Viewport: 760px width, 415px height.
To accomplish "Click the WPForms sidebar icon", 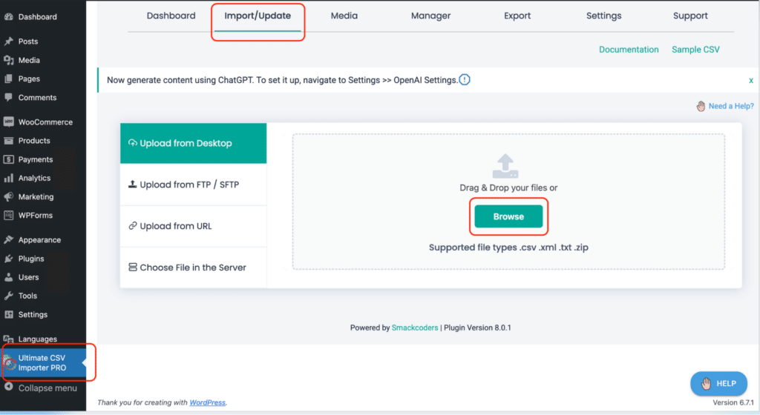I will (x=8, y=215).
